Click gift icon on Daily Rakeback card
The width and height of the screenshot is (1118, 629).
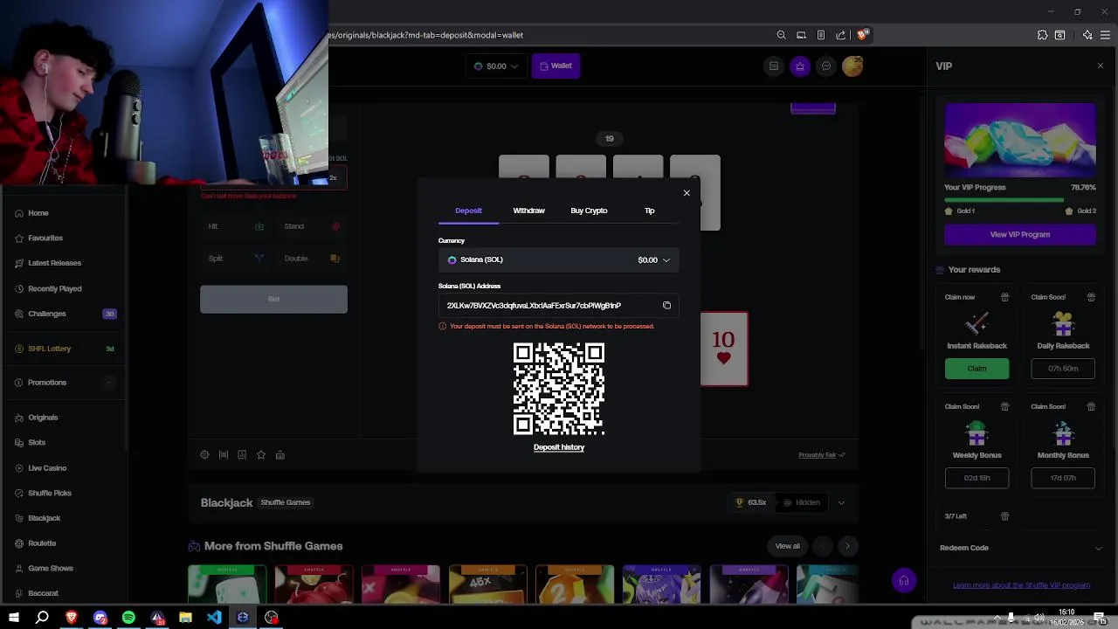click(1091, 297)
